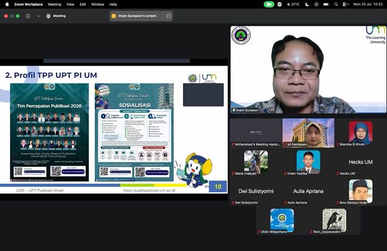
Task: Click the meeting information icon
Action: (28, 16)
